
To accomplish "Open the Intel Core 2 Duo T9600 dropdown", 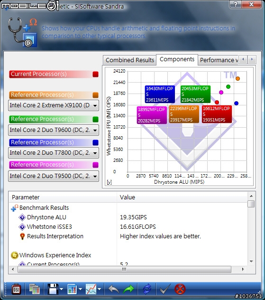I will tap(54, 130).
